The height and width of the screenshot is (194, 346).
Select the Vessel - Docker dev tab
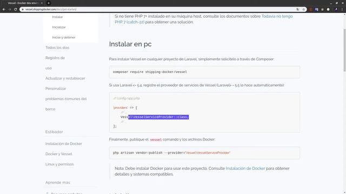coord(23,3)
